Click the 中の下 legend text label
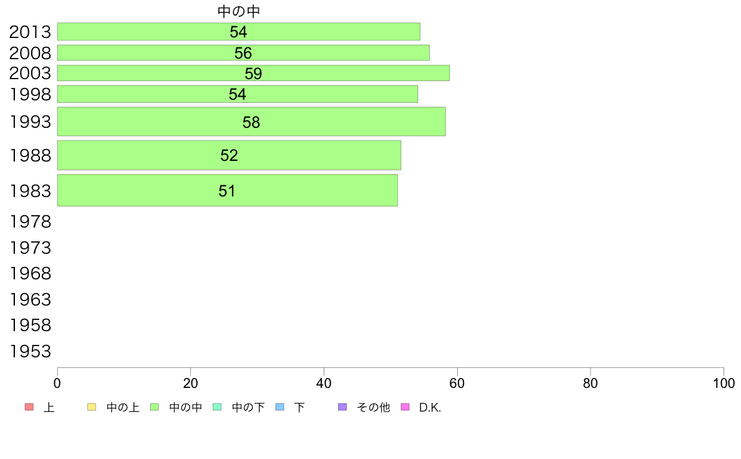Image resolution: width=741 pixels, height=459 pixels. [248, 407]
